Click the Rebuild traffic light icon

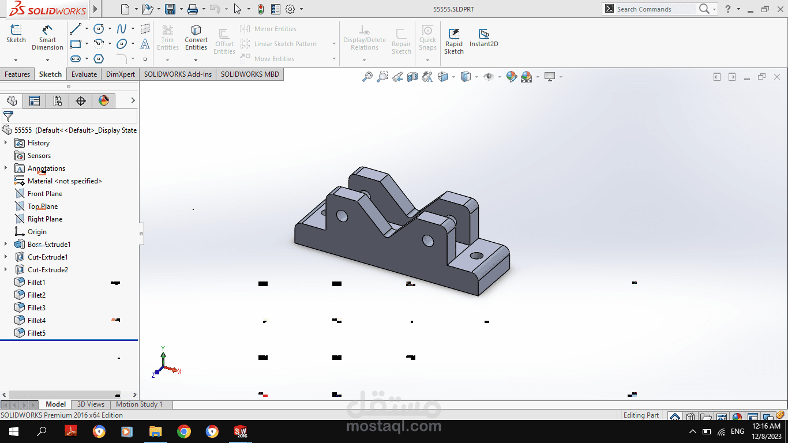click(261, 9)
